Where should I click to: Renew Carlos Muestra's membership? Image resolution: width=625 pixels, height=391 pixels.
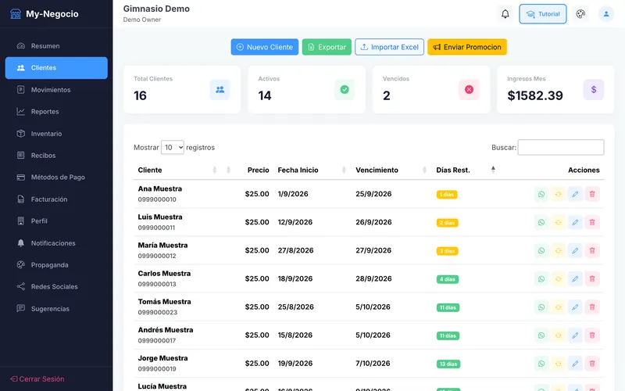558,279
